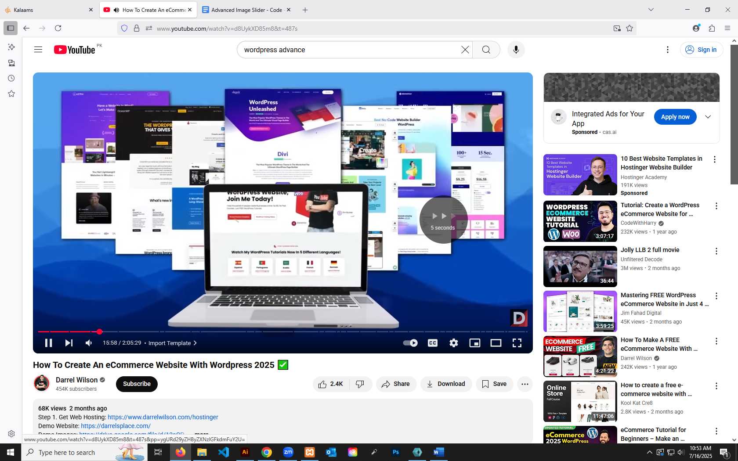The height and width of the screenshot is (461, 738).
Task: Open the Windows Start menu
Action: click(x=11, y=452)
